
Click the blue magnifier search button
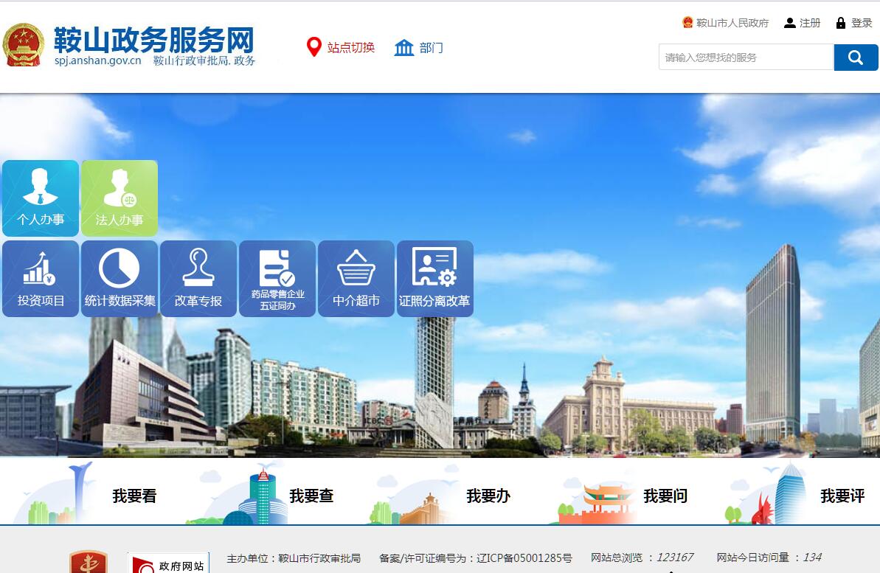(856, 58)
